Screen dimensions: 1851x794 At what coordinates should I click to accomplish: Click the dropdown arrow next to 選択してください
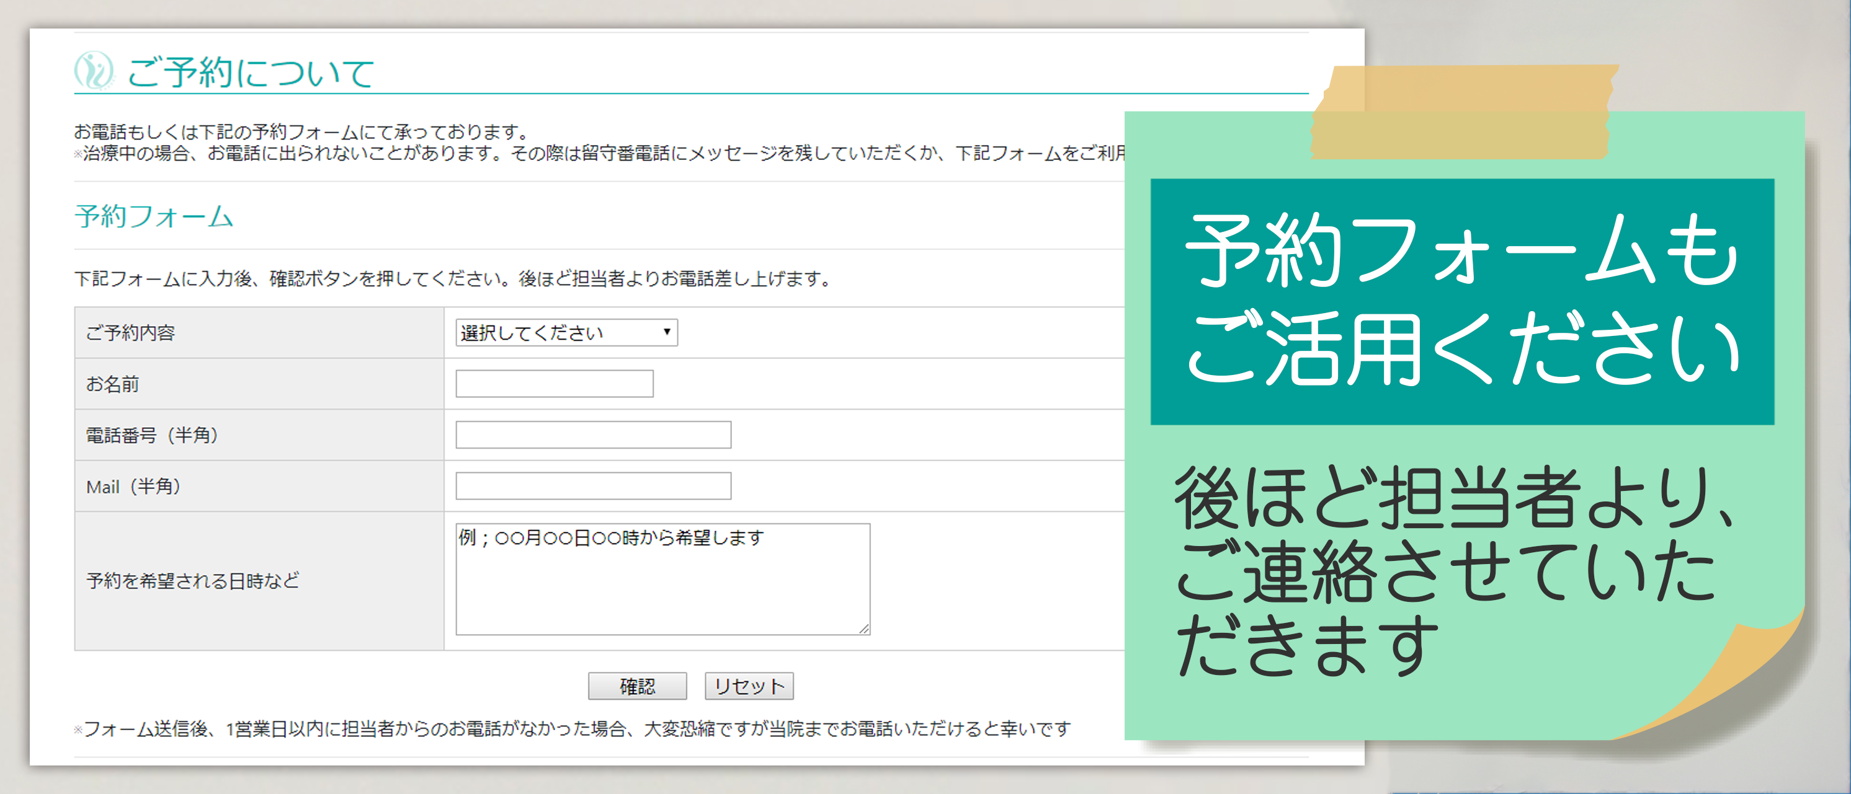[x=666, y=332]
